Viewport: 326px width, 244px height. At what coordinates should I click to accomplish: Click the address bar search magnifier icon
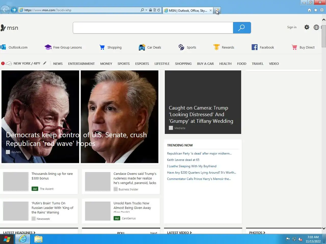[142, 10]
